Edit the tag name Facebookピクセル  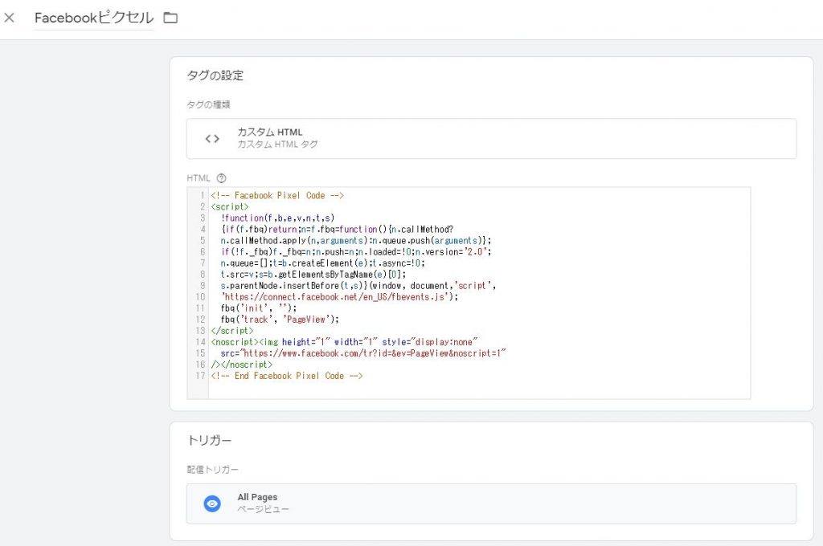click(93, 18)
